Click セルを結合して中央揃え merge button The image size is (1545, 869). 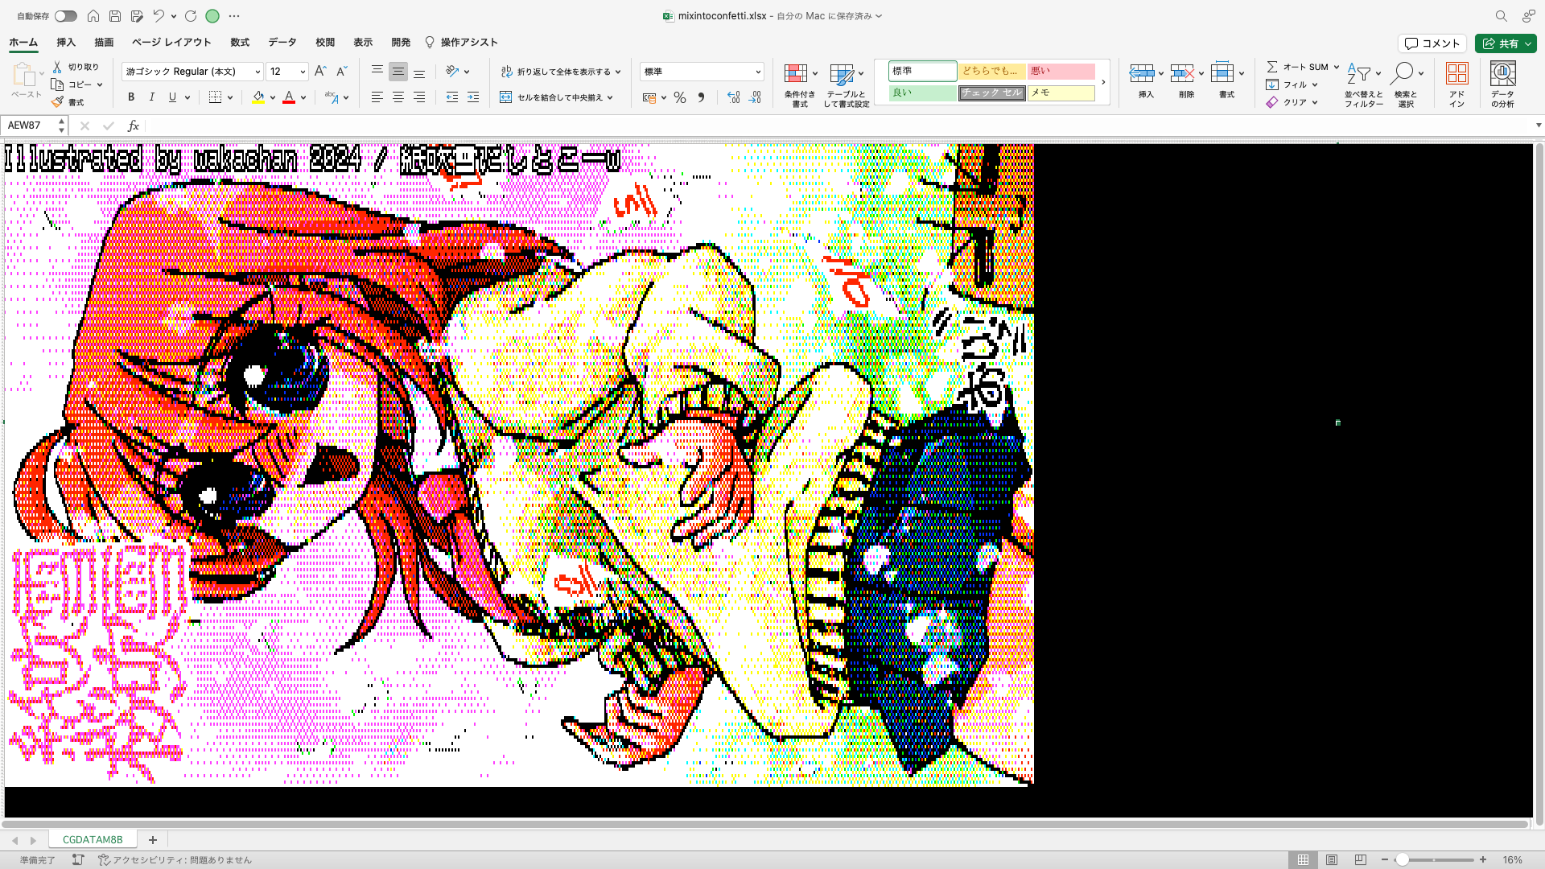557,97
